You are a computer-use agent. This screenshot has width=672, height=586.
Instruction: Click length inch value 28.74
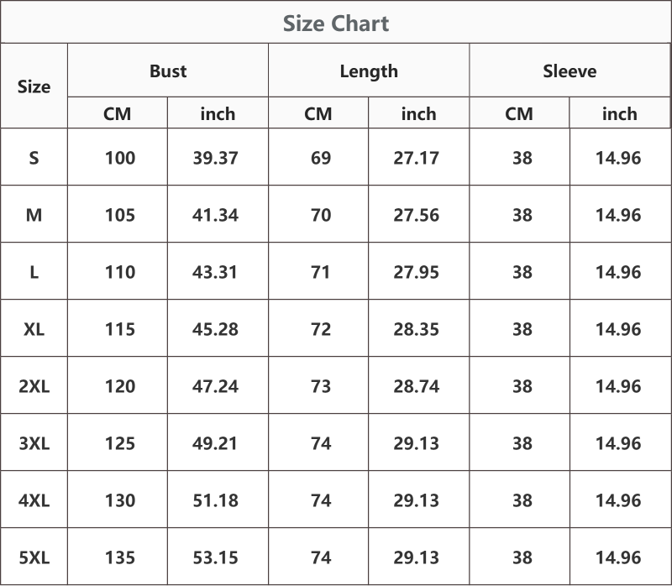[416, 386]
